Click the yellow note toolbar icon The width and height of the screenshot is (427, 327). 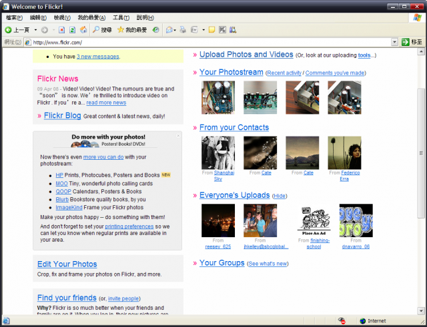tap(211, 30)
